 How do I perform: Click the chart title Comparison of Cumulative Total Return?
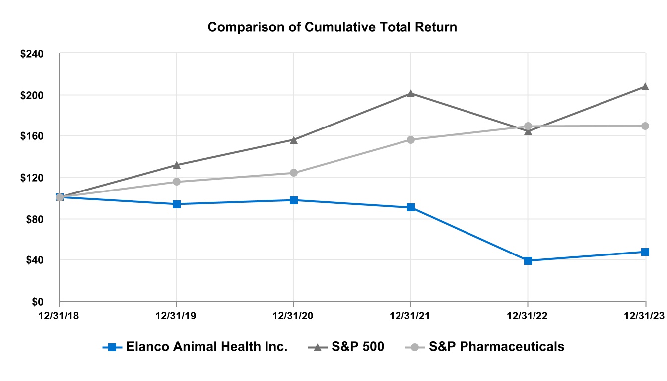pos(333,27)
